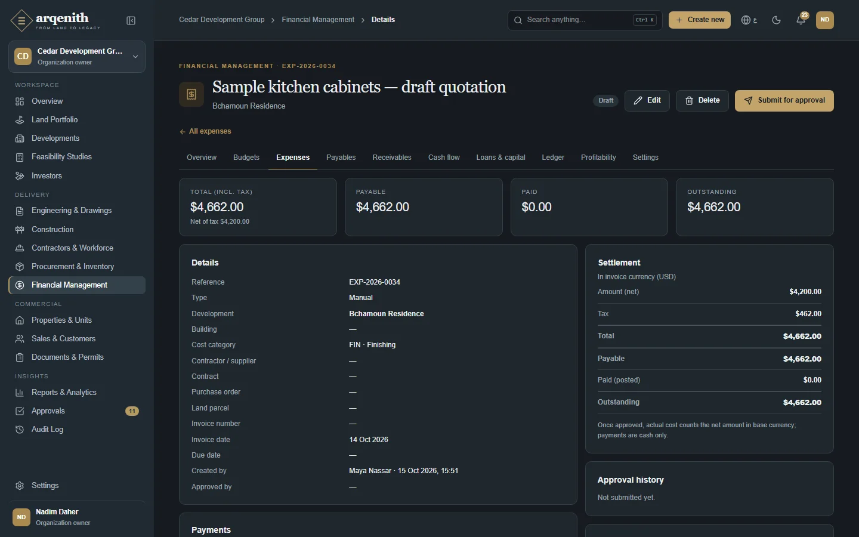Open sidebar Settings gear
The width and height of the screenshot is (859, 537).
coord(77,486)
